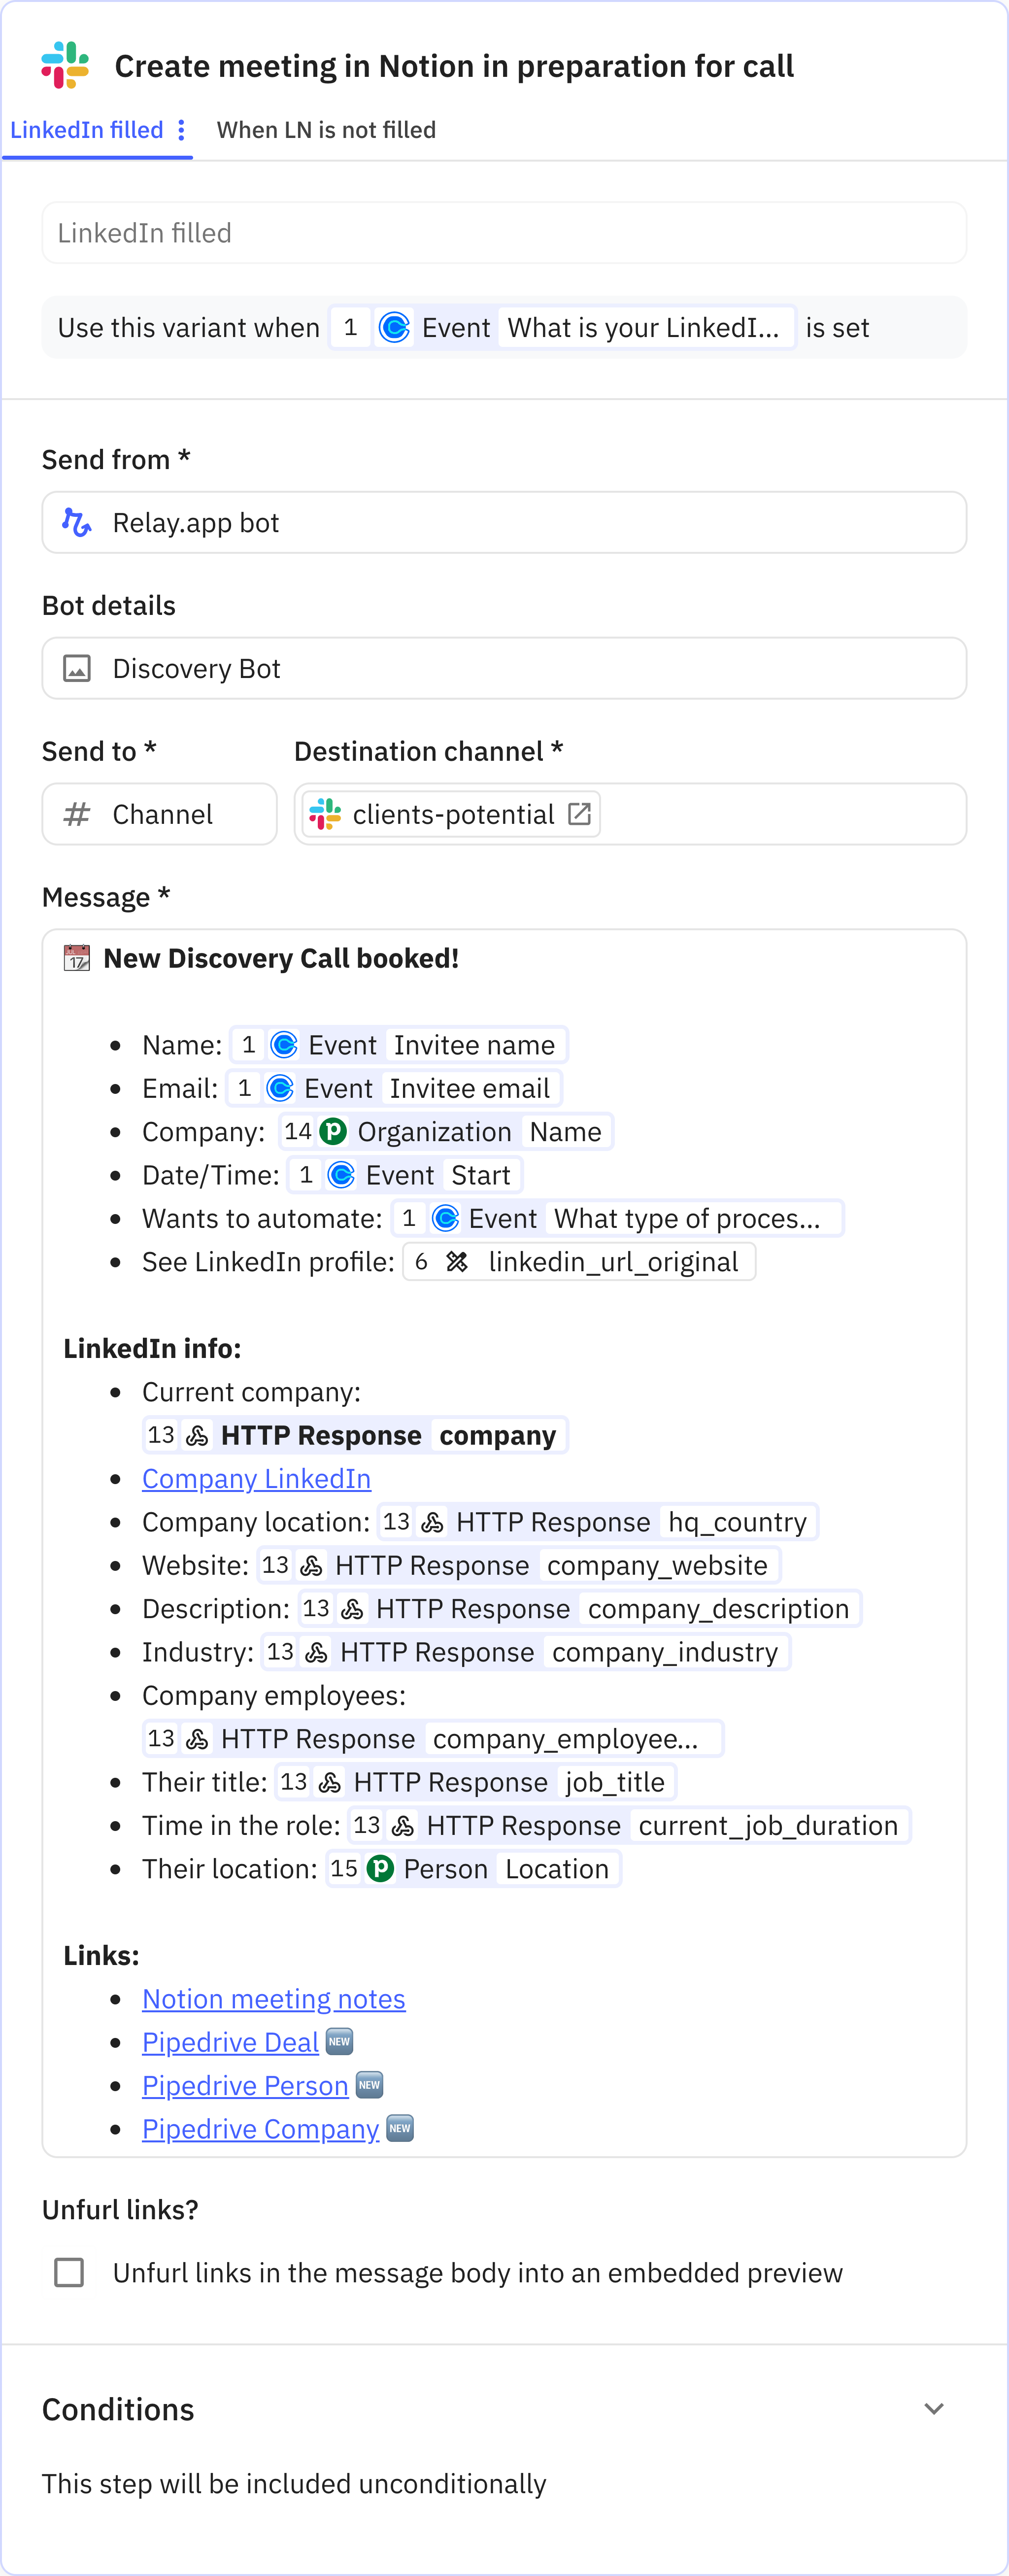This screenshot has width=1009, height=2576.
Task: Click webhook icon in HTTP Response job_title token
Action: [x=330, y=1782]
